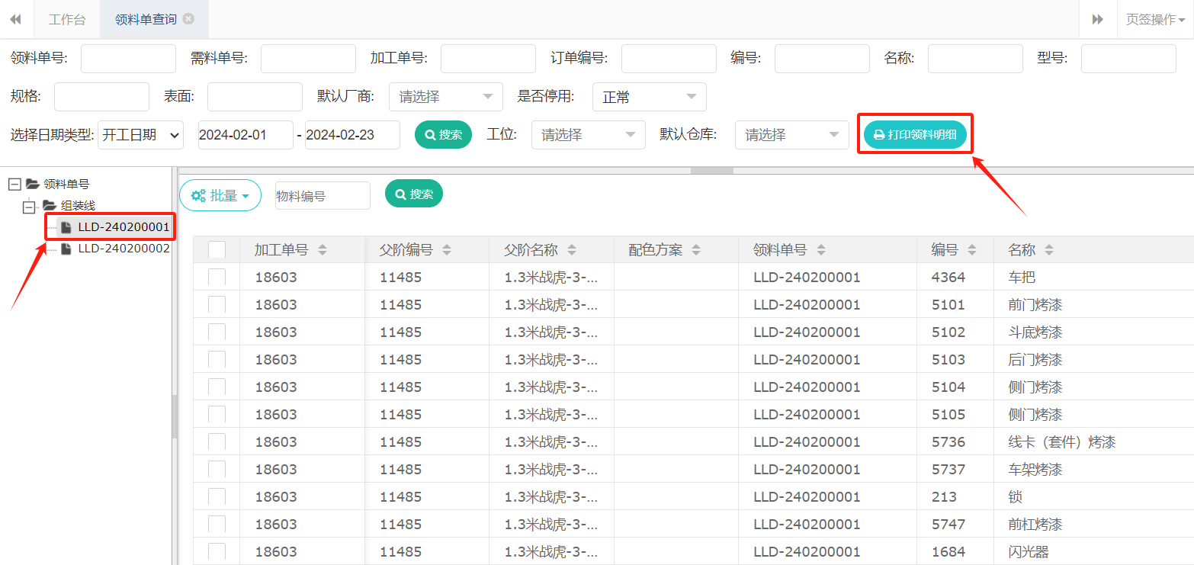Check the row checkbox for 车把 item
The width and height of the screenshot is (1194, 565).
click(x=217, y=278)
